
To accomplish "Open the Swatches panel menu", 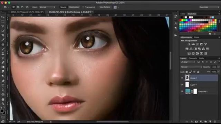I will 219,14.
